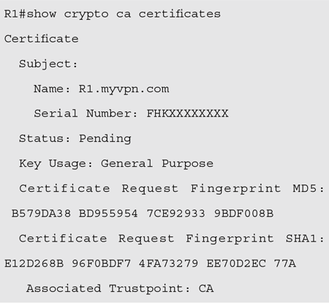This screenshot has height=303, width=329.
Task: Click the R1# prompt
Action: pos(15,14)
